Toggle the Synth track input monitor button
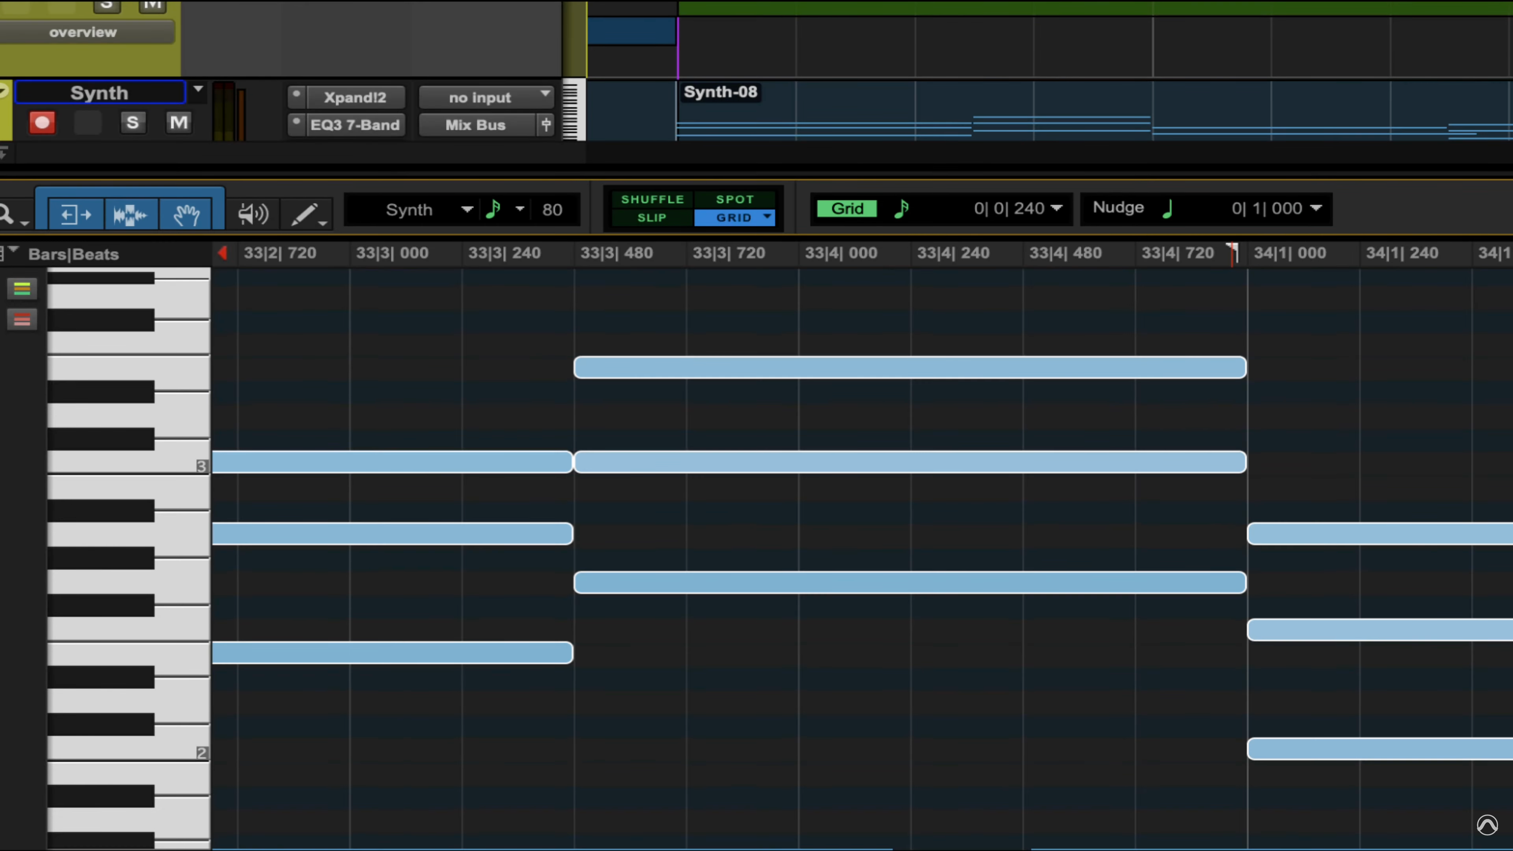This screenshot has height=851, width=1513. (87, 123)
